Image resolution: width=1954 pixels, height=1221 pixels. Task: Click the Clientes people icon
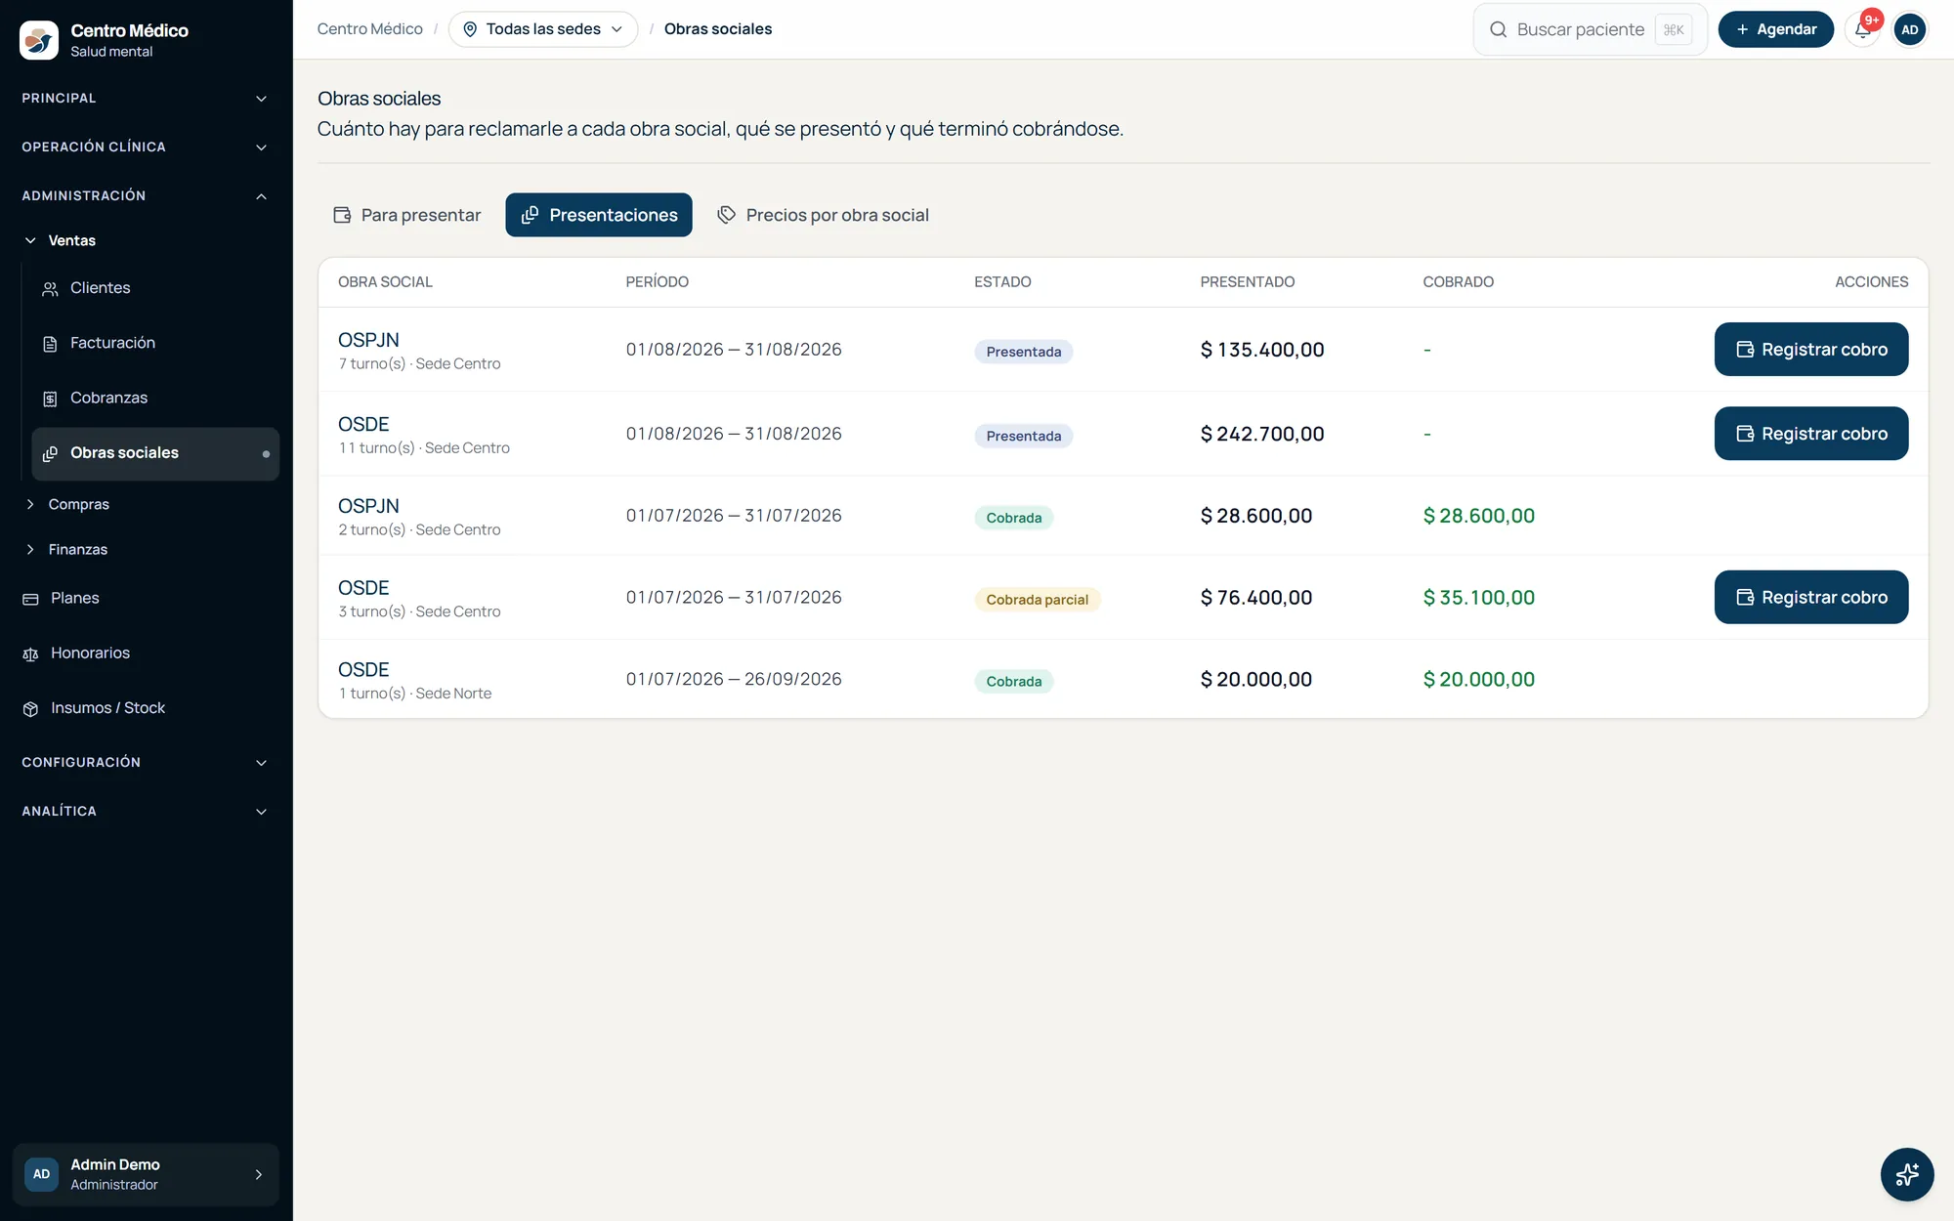(x=50, y=288)
